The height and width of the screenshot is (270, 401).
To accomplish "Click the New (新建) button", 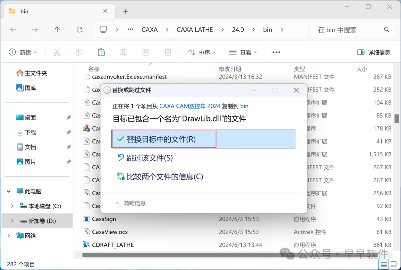I will pos(23,52).
